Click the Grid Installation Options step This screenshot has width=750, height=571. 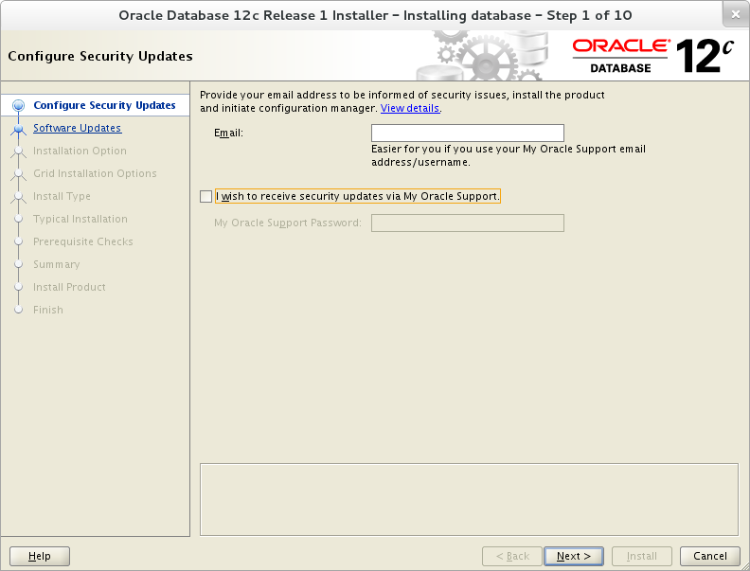click(95, 173)
